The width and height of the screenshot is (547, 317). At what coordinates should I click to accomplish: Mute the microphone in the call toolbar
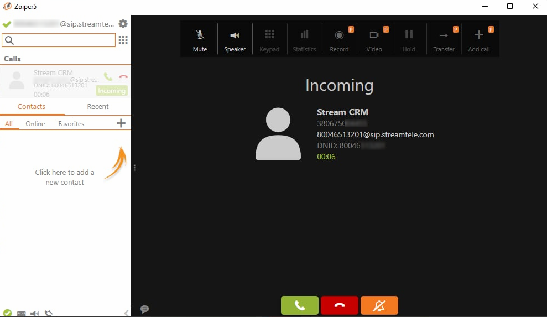(200, 40)
